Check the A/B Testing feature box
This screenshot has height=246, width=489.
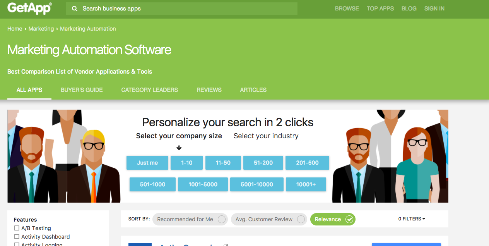click(x=17, y=228)
